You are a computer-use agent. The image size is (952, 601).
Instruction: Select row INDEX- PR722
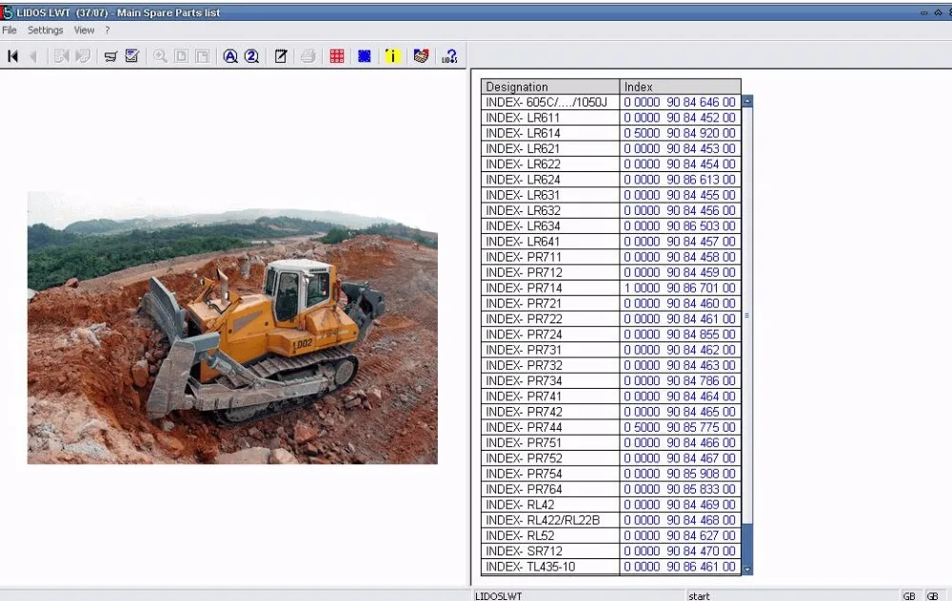611,319
